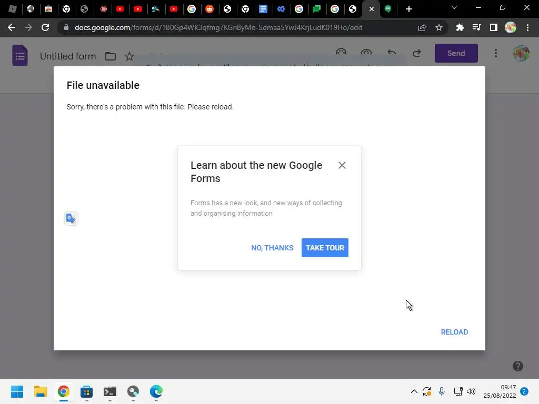This screenshot has height=404, width=539.
Task: Open the Google Forms home icon
Action: (x=20, y=55)
